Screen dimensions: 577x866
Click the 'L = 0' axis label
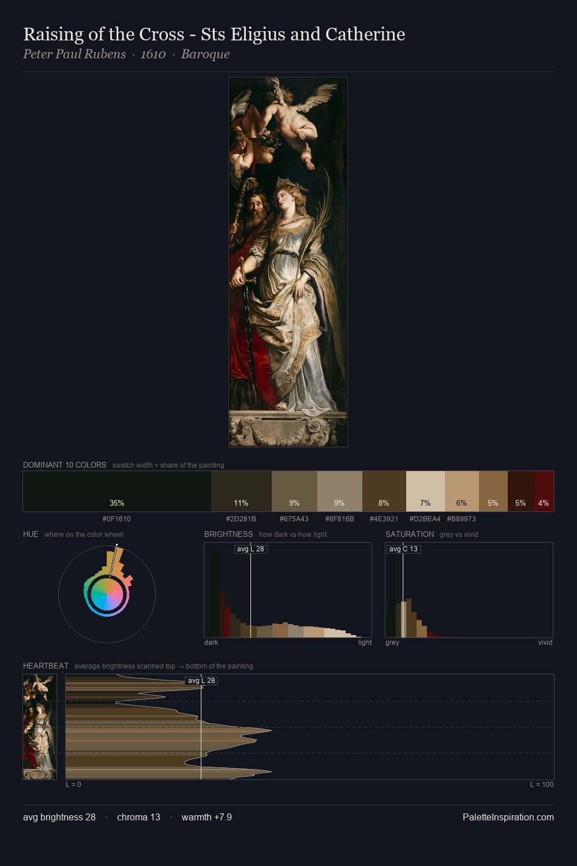pos(73,785)
